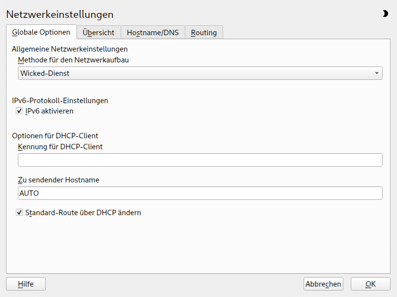The width and height of the screenshot is (397, 297).
Task: Click the Netzwerkeinstellungen dialog title
Action: coord(60,14)
